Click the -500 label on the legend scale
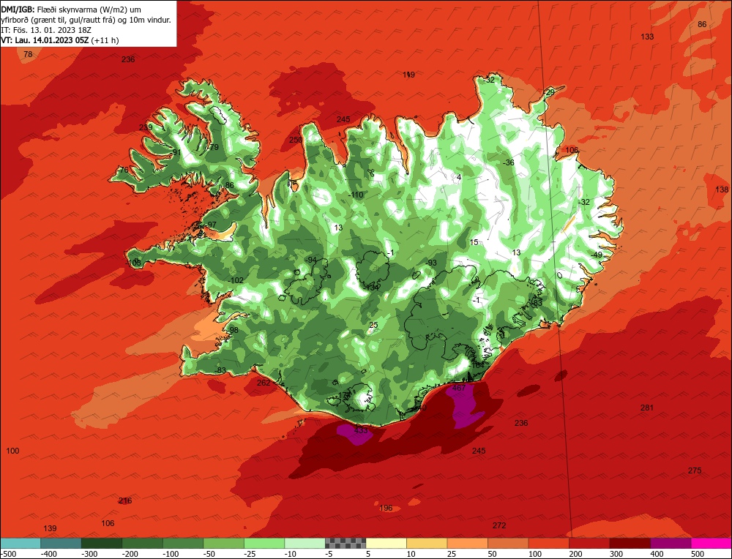 pyautogui.click(x=8, y=554)
